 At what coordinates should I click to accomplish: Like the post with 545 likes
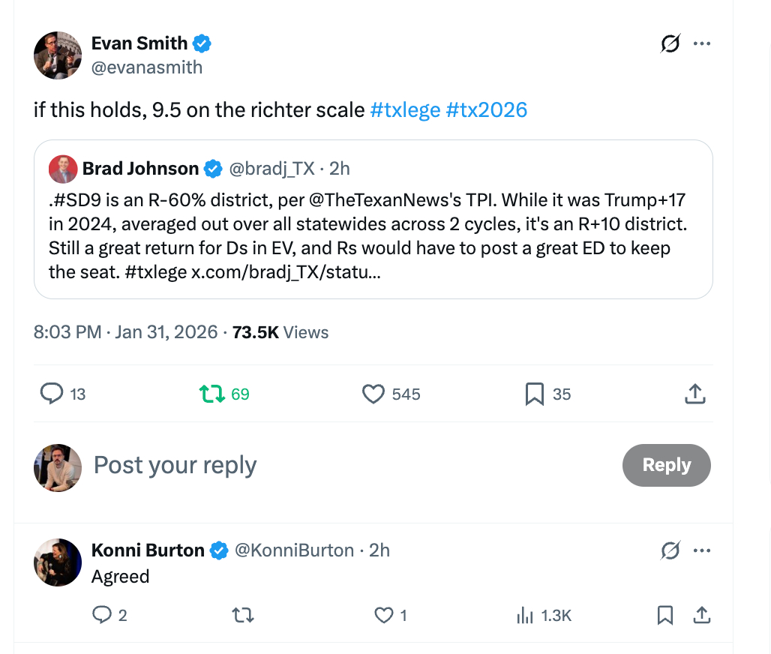(x=373, y=393)
